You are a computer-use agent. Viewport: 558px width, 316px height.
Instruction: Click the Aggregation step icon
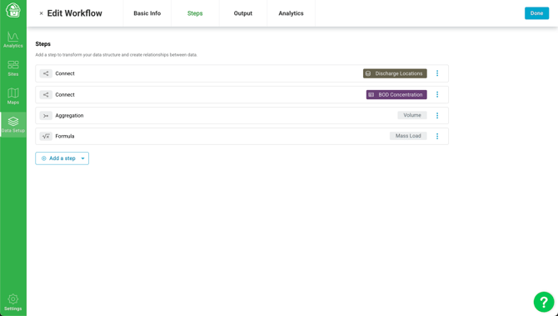click(x=46, y=115)
